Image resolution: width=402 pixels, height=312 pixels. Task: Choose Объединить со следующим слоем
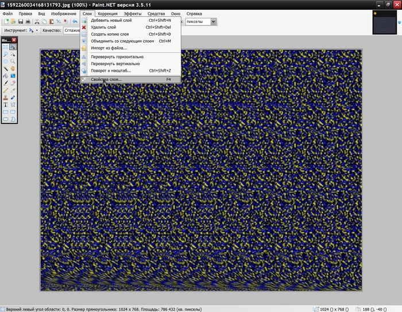point(130,41)
